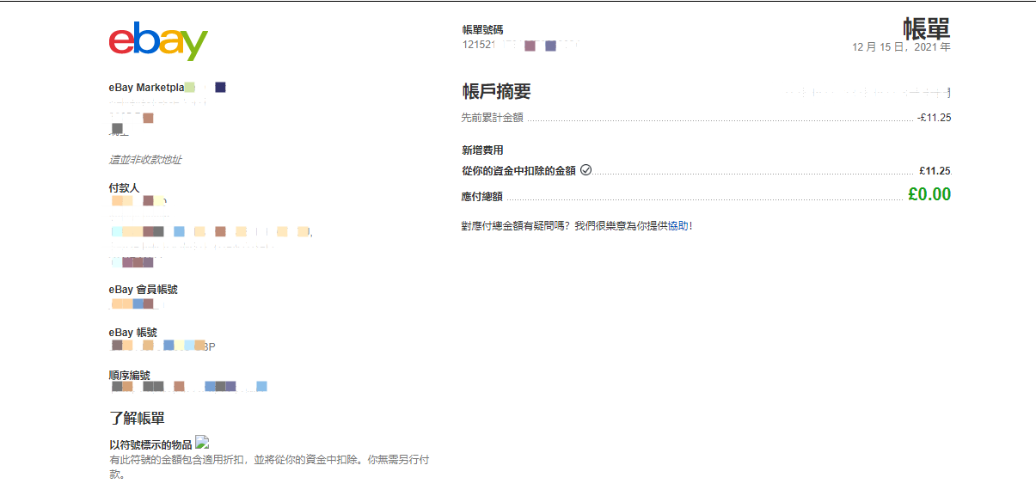Image resolution: width=1036 pixels, height=496 pixels.
Task: Click the 對應付總金額有疑問嗎 help sentence
Action: point(577,226)
